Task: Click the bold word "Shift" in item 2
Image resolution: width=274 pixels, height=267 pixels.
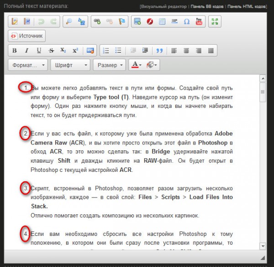Action: click(x=64, y=160)
